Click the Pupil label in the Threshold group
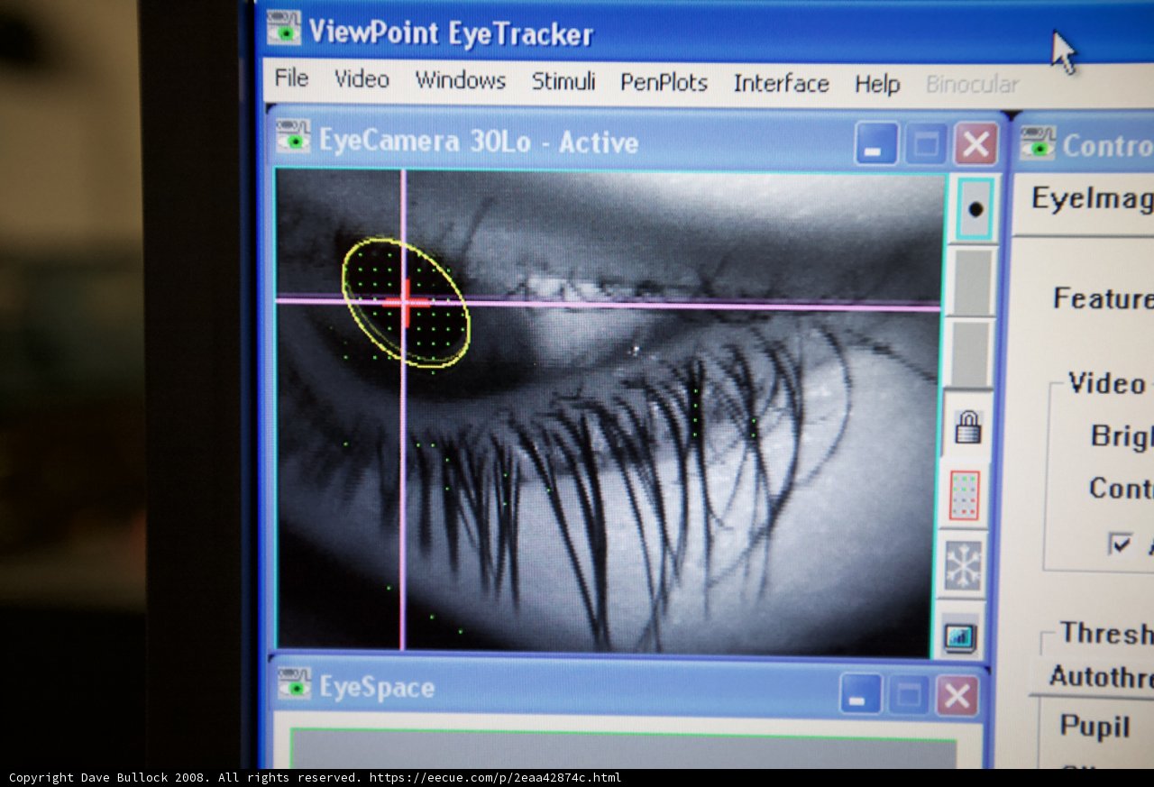Image resolution: width=1154 pixels, height=787 pixels. tap(1094, 726)
